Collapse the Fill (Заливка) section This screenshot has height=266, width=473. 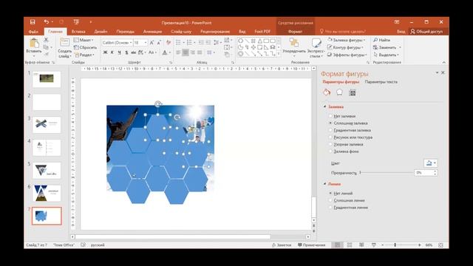pos(325,106)
